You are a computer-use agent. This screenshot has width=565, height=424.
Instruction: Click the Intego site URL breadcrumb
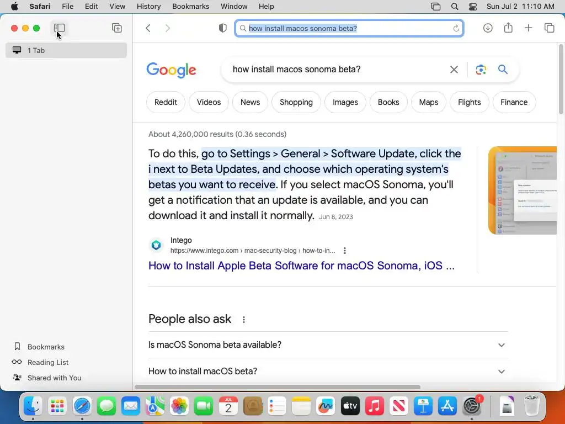click(x=253, y=251)
